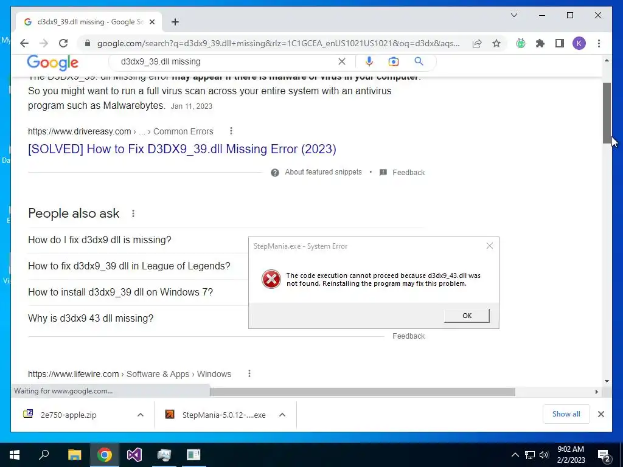Viewport: 623px width, 467px height.
Task: Open the site lock info icon
Action: (x=88, y=43)
